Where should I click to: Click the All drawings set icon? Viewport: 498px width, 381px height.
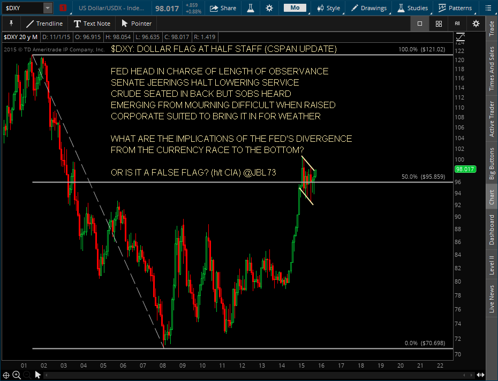(x=457, y=24)
